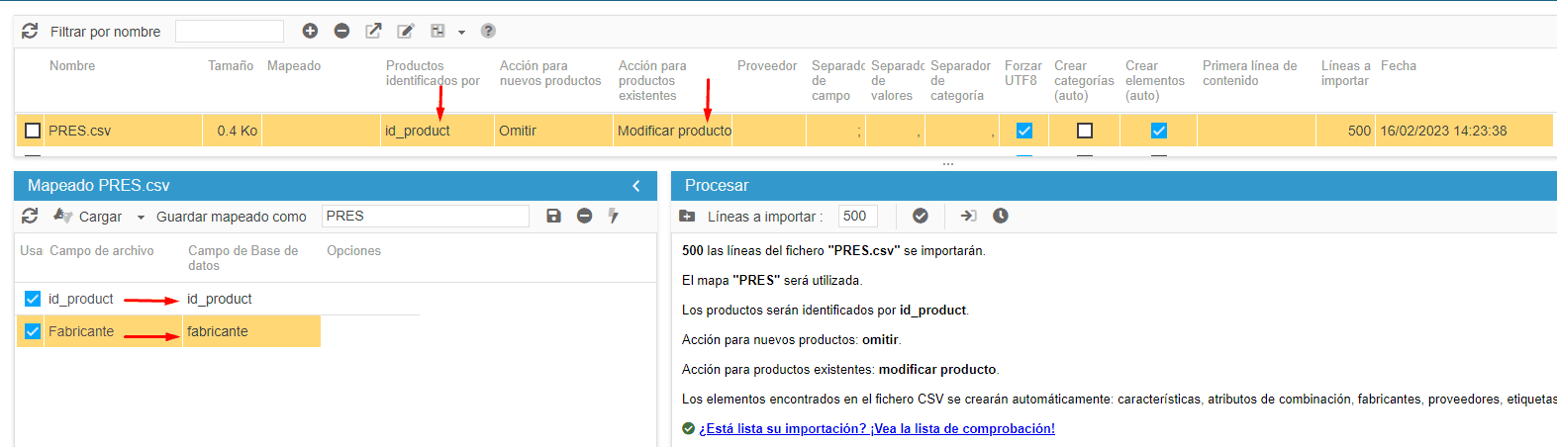Click the Fecha column header
This screenshot has height=447, width=1557.
[x=1398, y=66]
